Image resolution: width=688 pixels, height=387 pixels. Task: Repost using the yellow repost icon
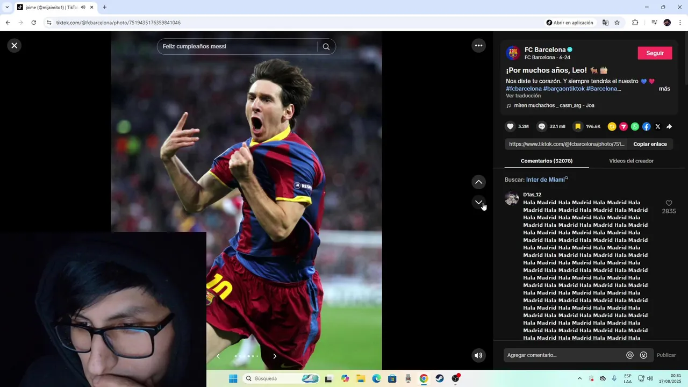coord(612,126)
